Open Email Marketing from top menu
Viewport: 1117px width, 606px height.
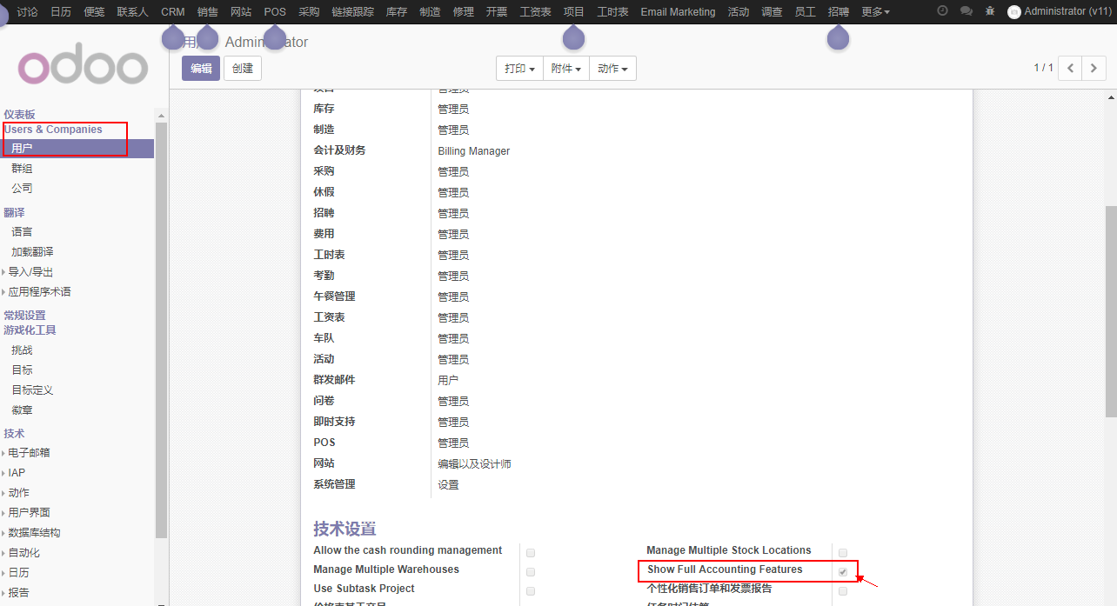pos(678,12)
